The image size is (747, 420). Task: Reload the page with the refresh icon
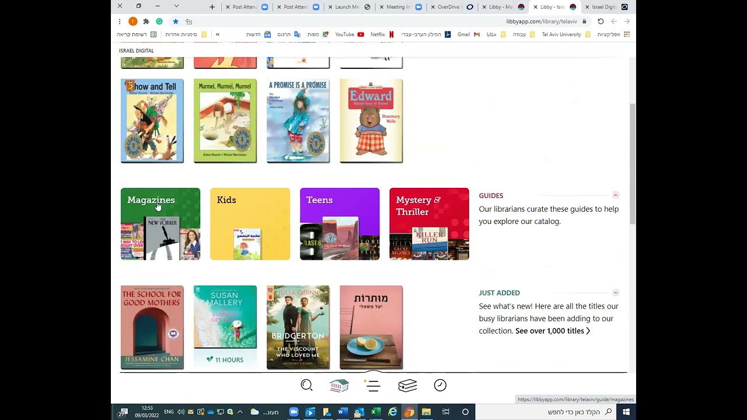pos(601,22)
